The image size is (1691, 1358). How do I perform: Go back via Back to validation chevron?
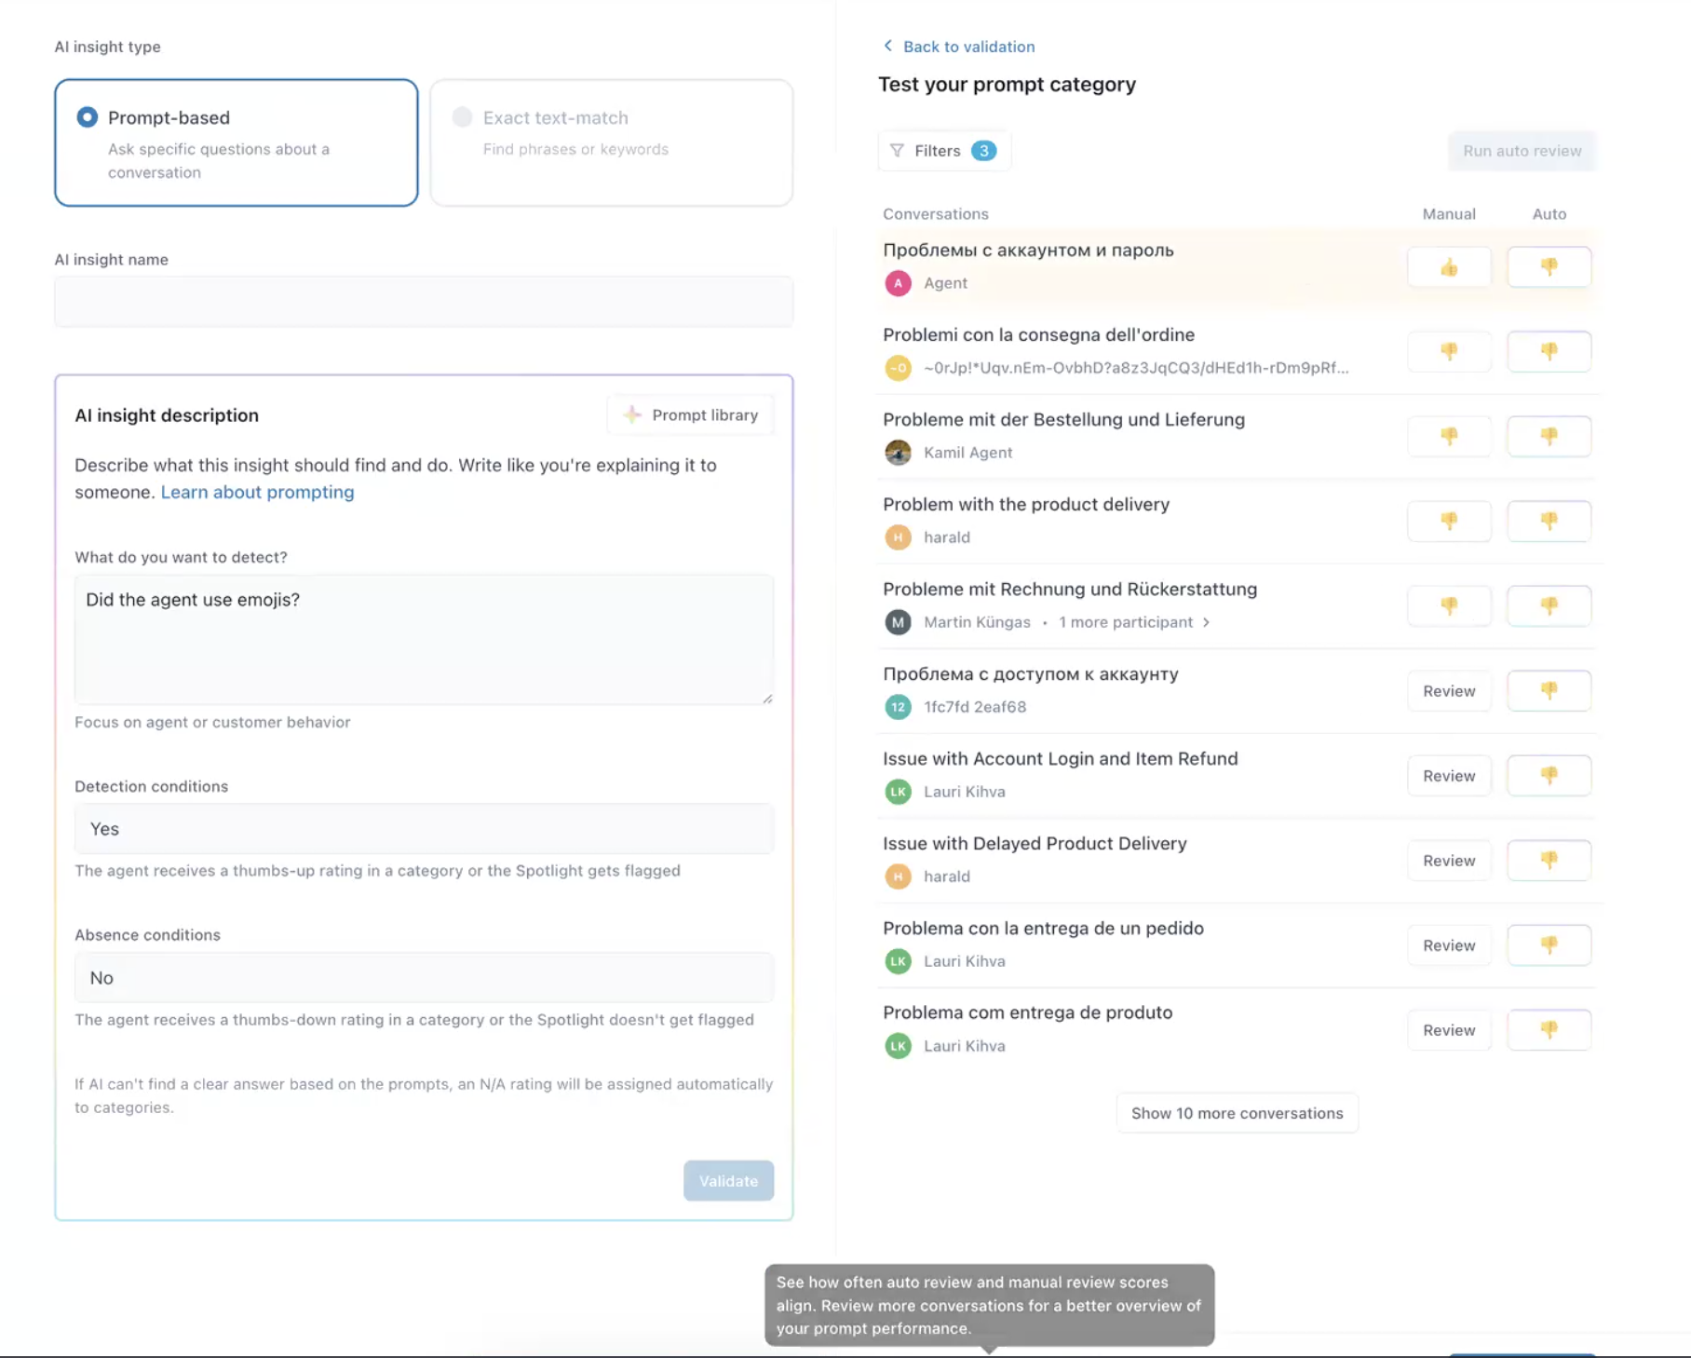[x=888, y=47]
